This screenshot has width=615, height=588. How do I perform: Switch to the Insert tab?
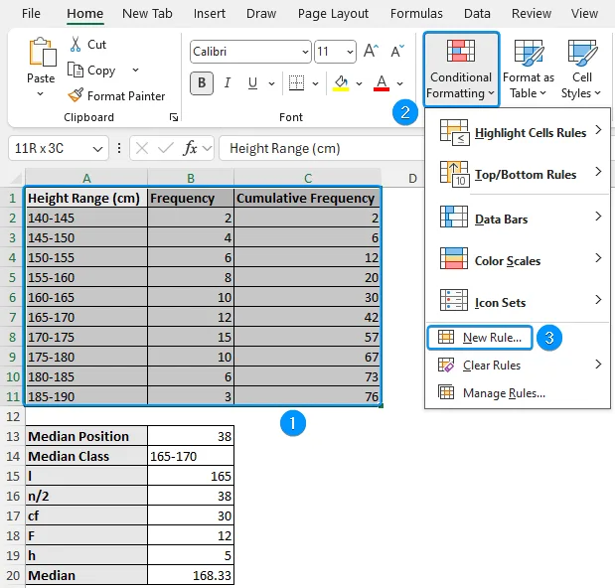point(210,14)
